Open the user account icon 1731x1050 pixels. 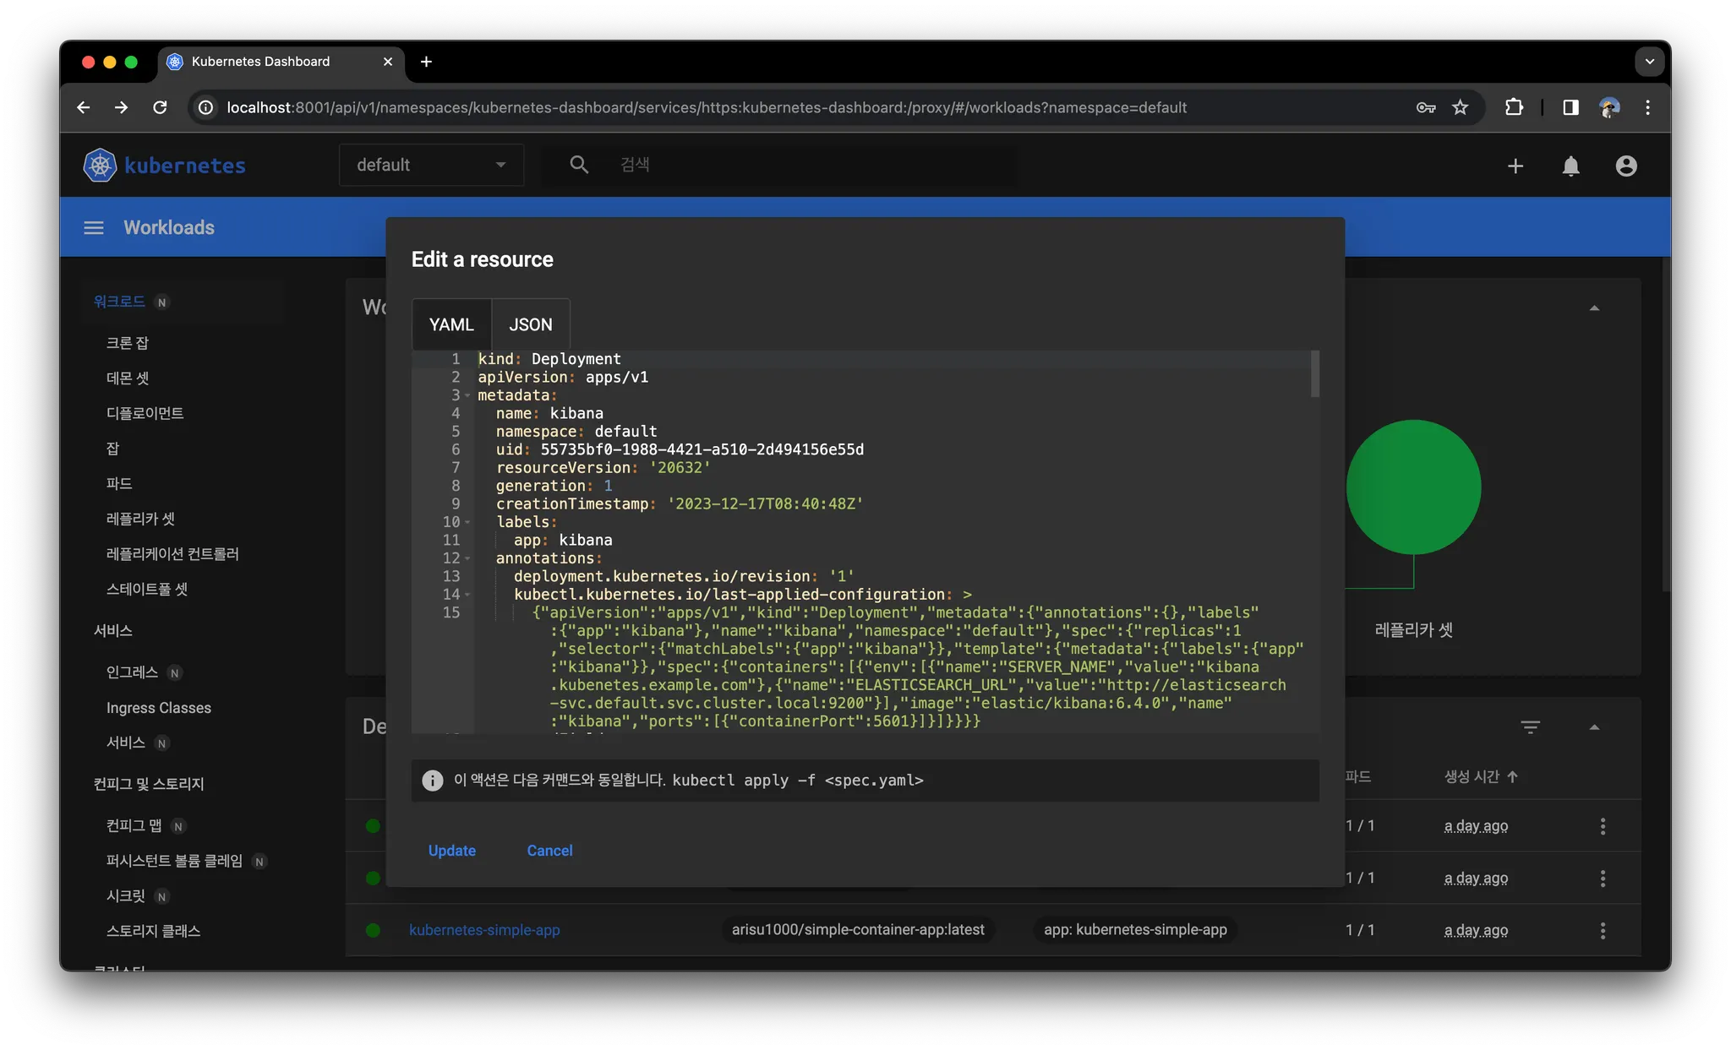pos(1626,166)
